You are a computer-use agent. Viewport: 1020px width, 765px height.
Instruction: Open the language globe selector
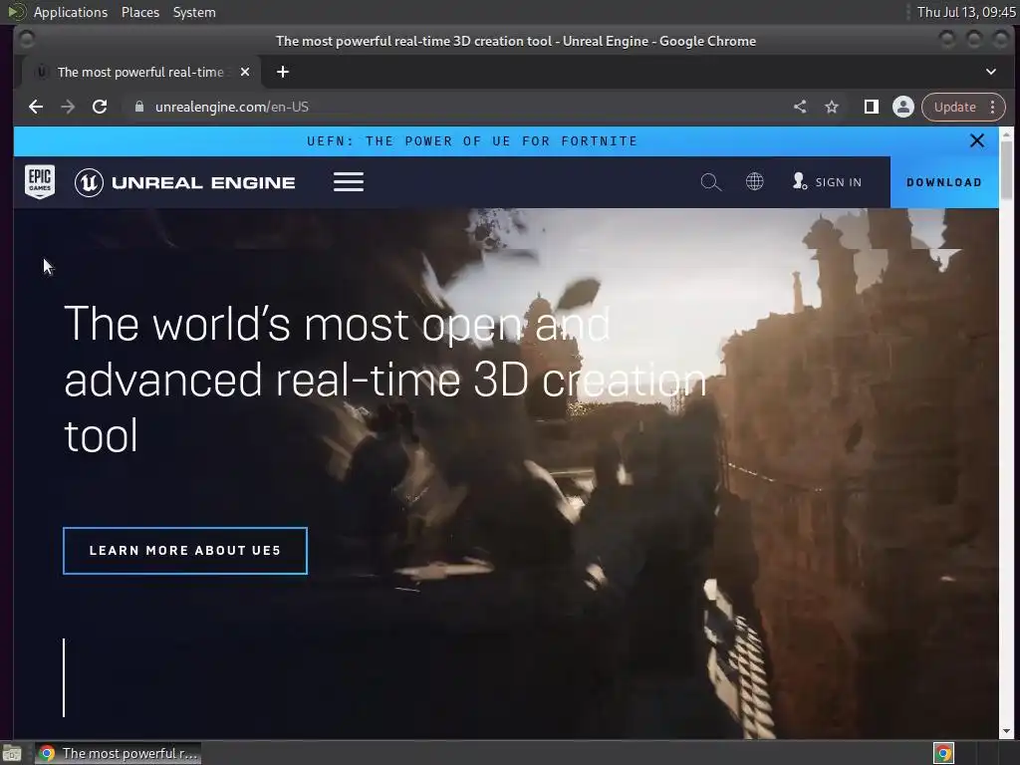(755, 181)
